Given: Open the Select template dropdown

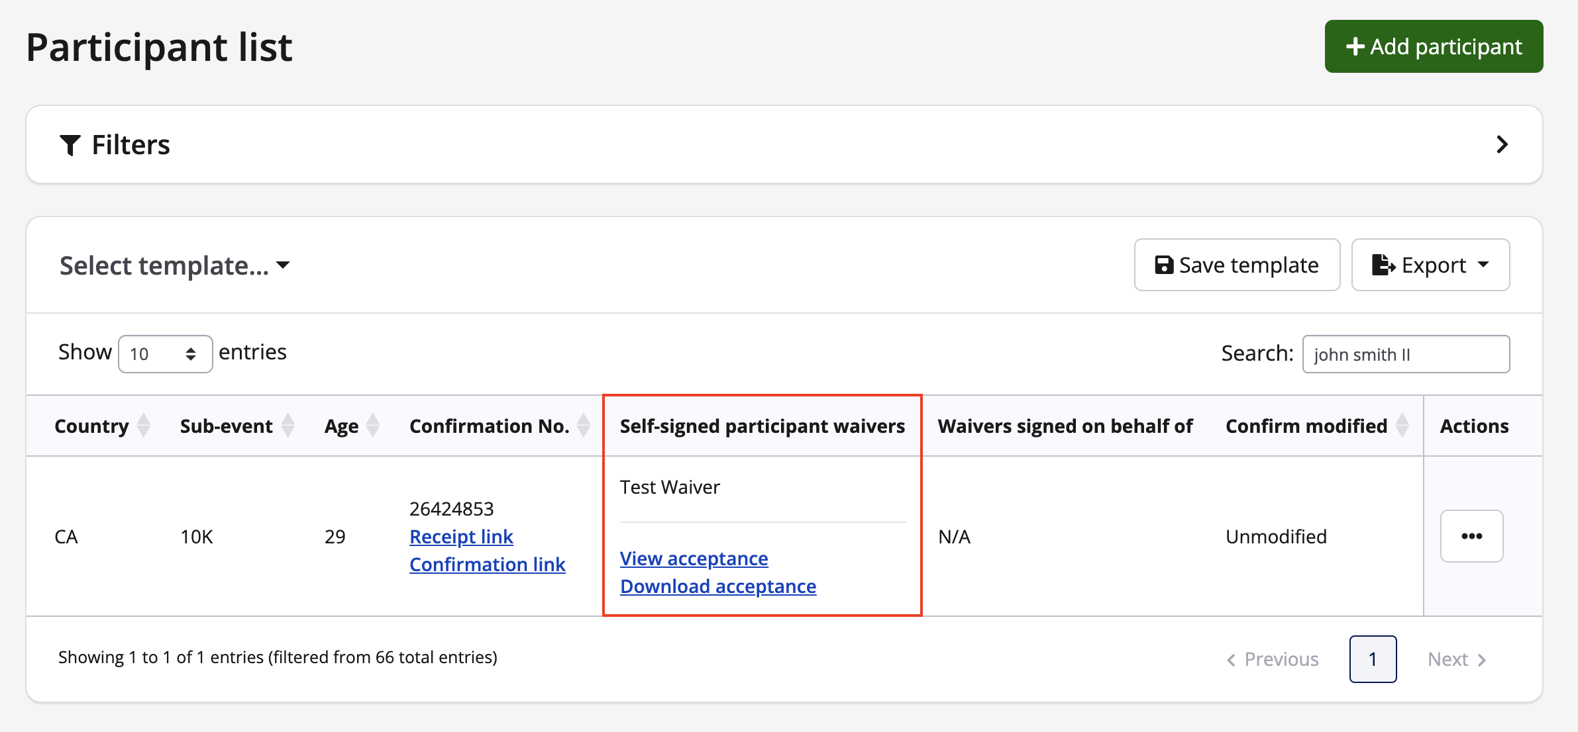Looking at the screenshot, I should [x=175, y=265].
